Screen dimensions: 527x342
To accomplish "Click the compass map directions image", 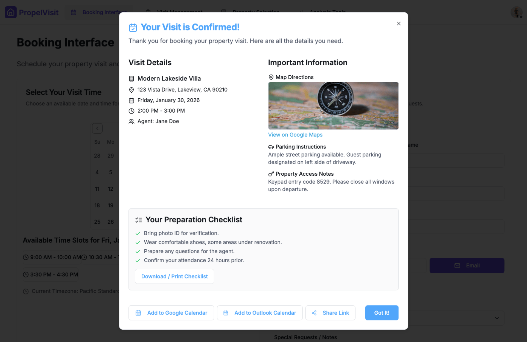I will point(333,106).
